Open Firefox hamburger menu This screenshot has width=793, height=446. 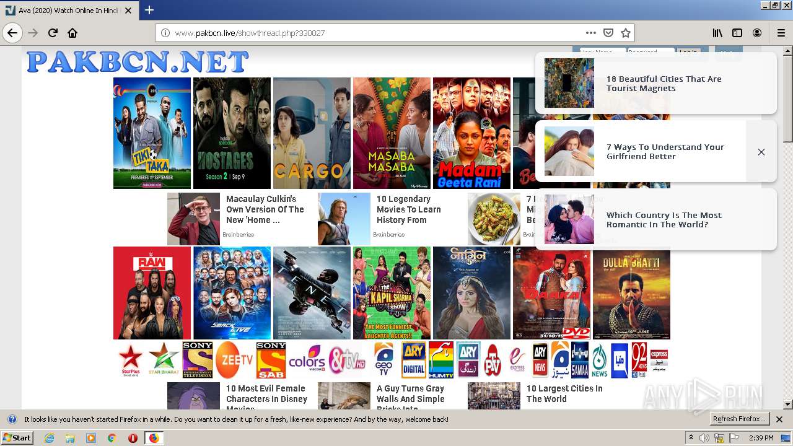[x=781, y=33]
